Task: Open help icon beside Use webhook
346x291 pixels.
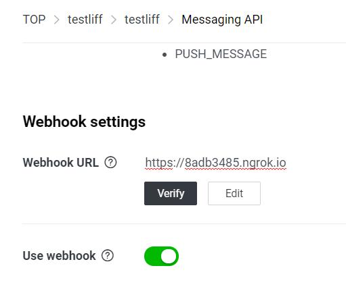Action: coord(108,255)
